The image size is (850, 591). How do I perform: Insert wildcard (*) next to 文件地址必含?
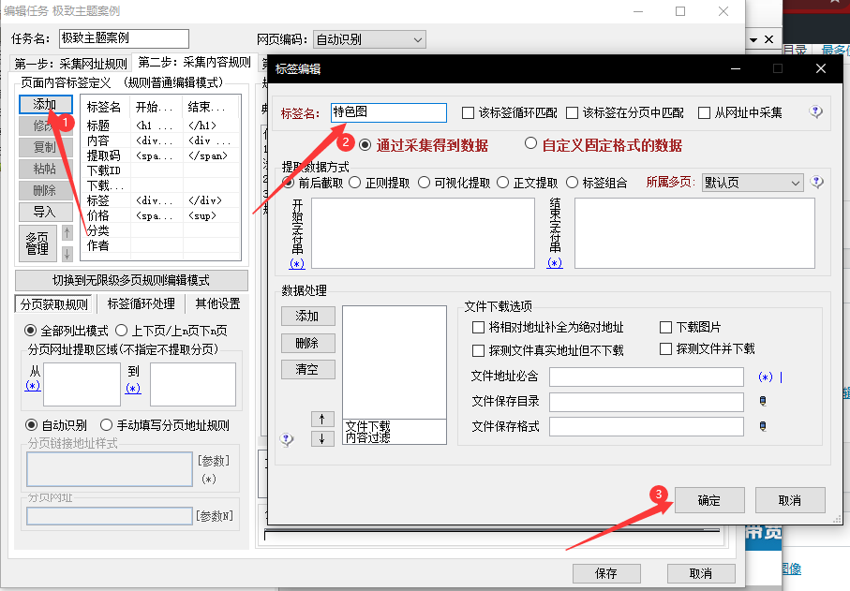point(766,377)
